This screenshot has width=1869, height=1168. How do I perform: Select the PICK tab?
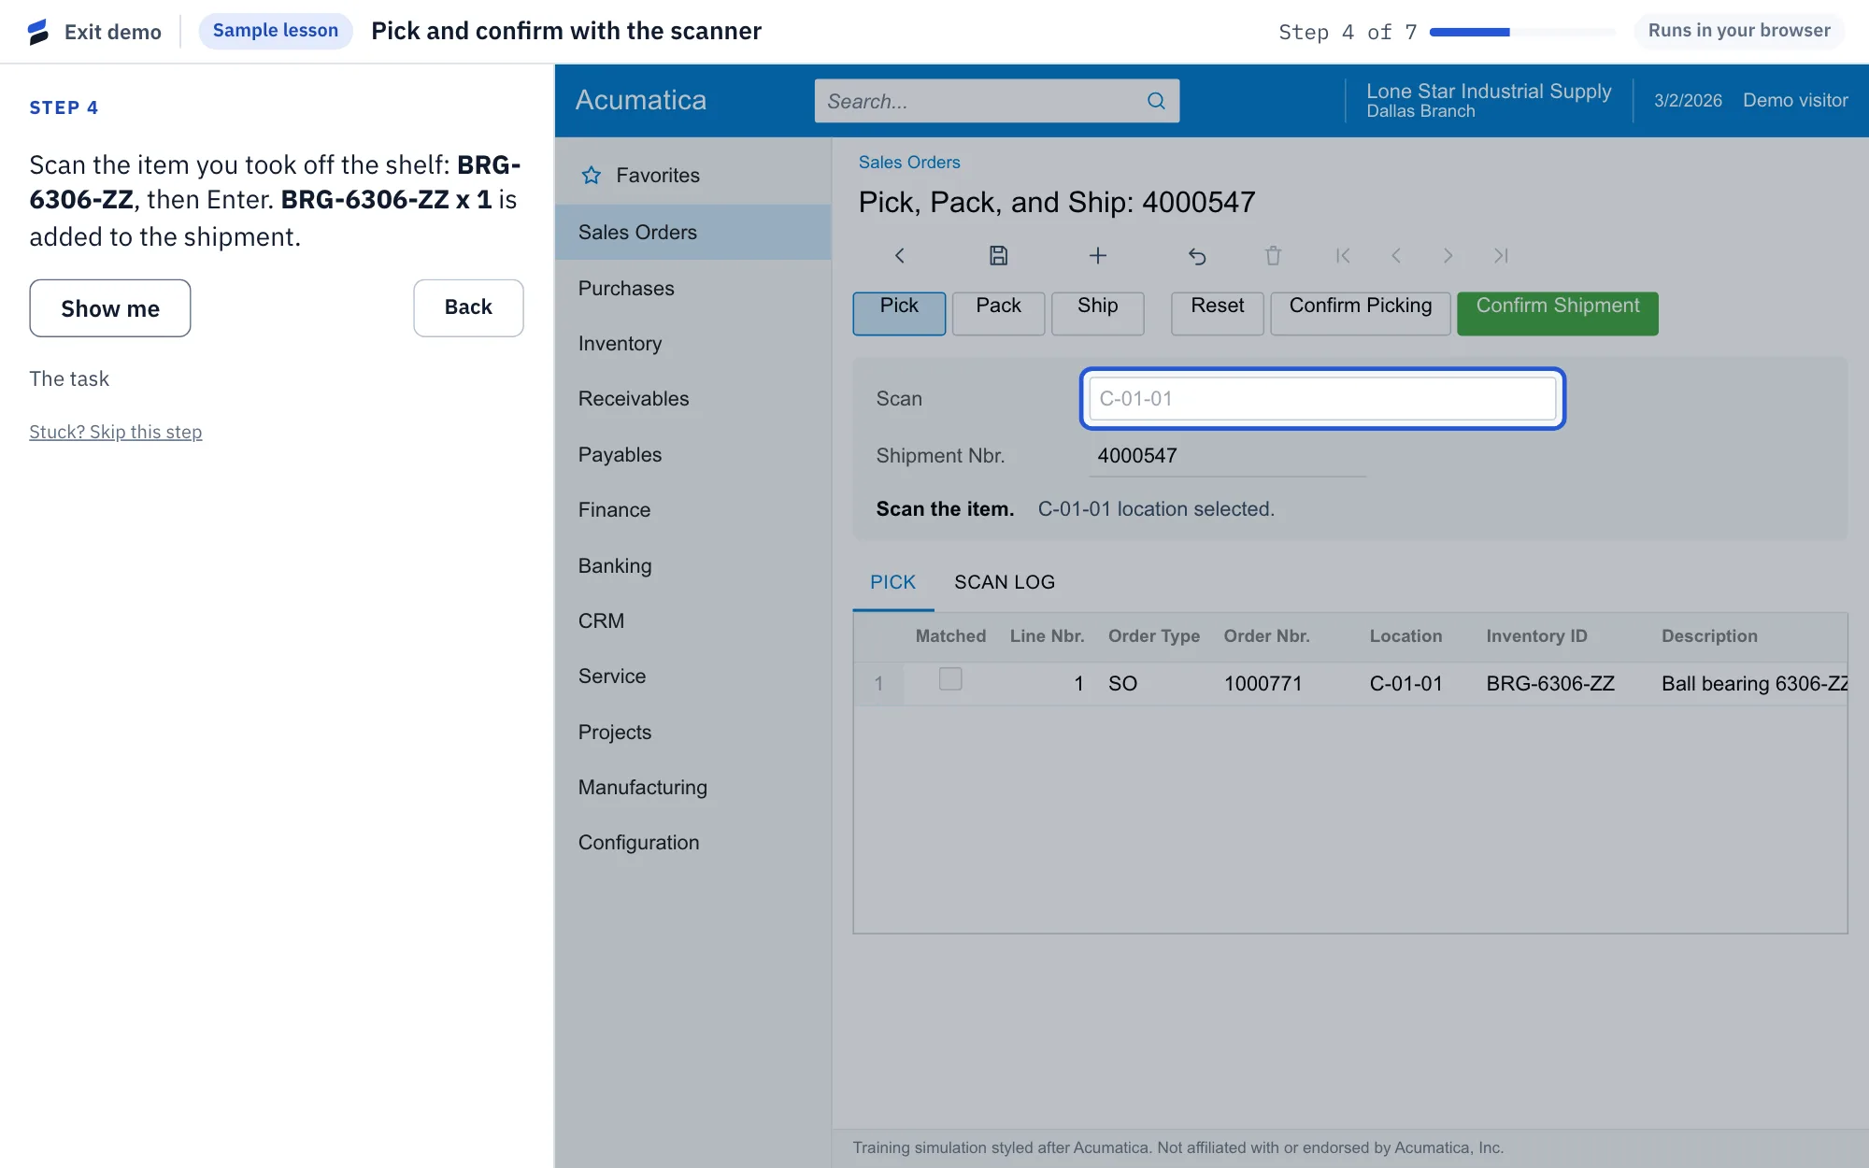point(892,582)
